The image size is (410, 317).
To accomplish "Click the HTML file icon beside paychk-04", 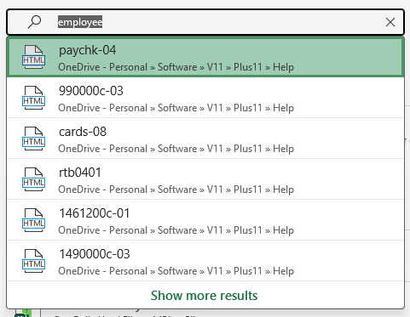I will click(x=33, y=57).
